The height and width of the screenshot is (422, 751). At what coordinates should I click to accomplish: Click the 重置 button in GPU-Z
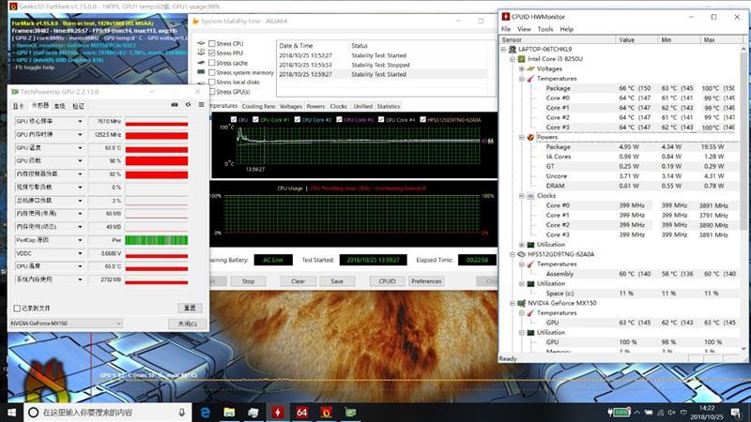coord(190,308)
